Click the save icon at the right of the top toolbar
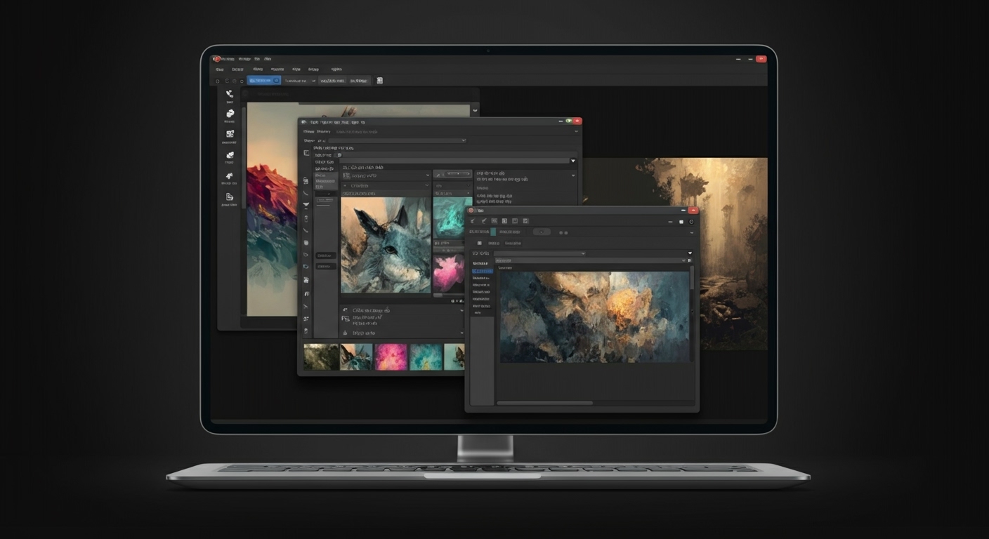The image size is (989, 539). tap(379, 81)
